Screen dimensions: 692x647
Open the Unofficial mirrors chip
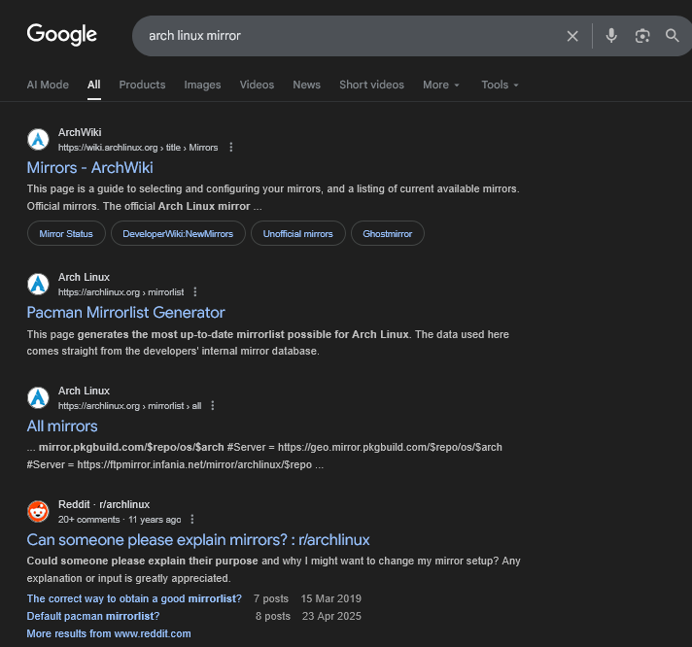coord(298,234)
